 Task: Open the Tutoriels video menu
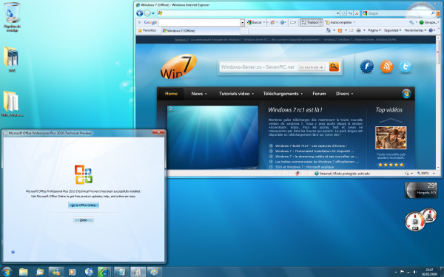[236, 94]
